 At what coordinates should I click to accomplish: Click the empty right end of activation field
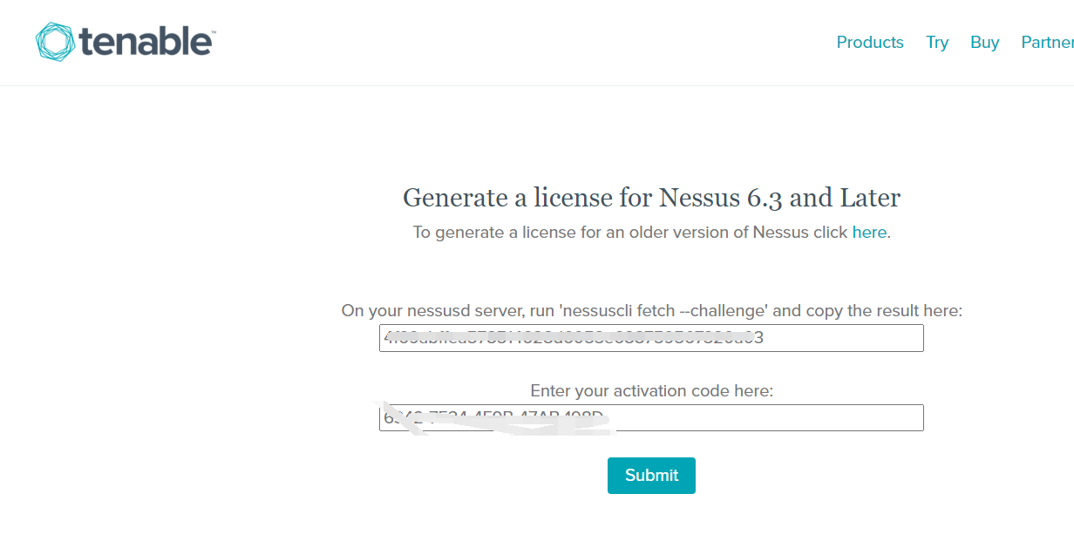click(x=785, y=418)
